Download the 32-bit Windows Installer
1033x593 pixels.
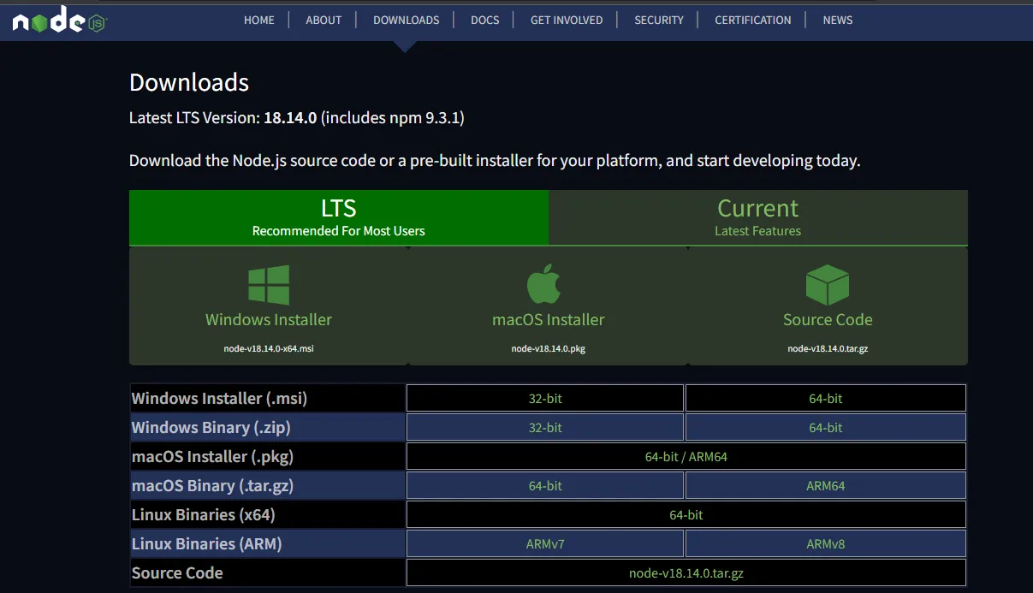(x=544, y=397)
